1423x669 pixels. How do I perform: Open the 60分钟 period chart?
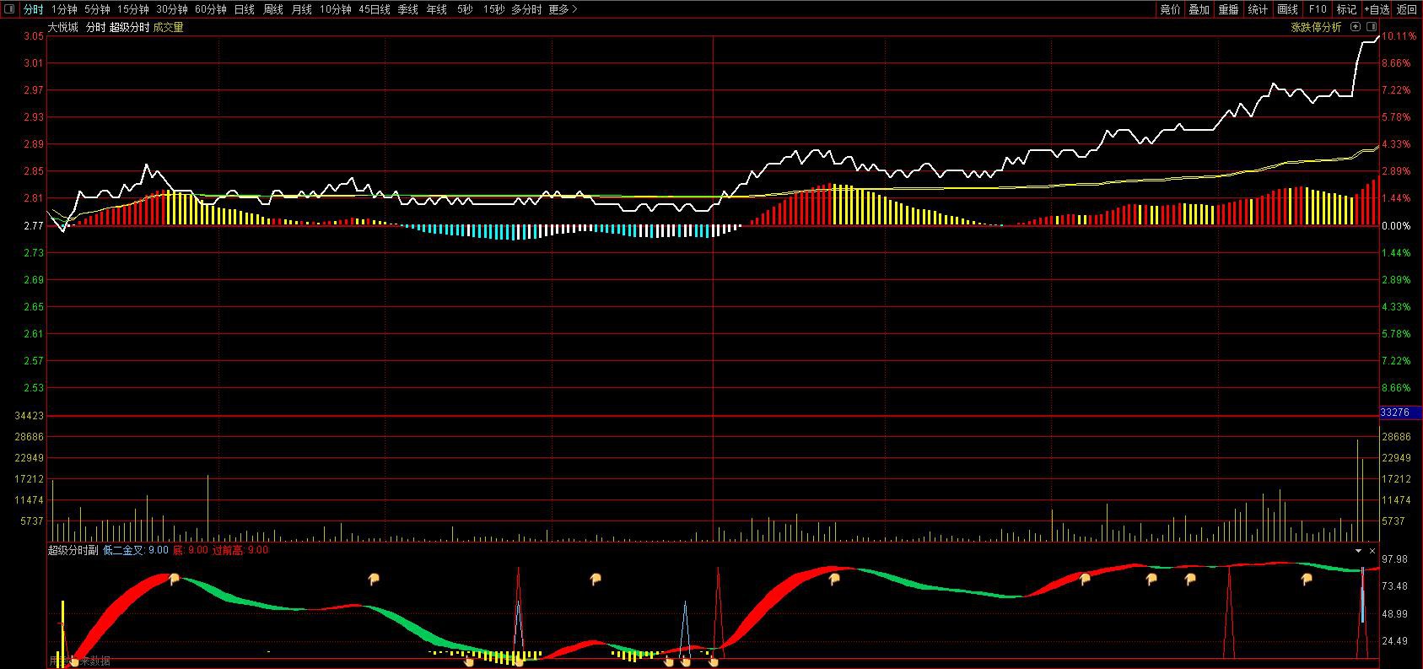pyautogui.click(x=211, y=9)
